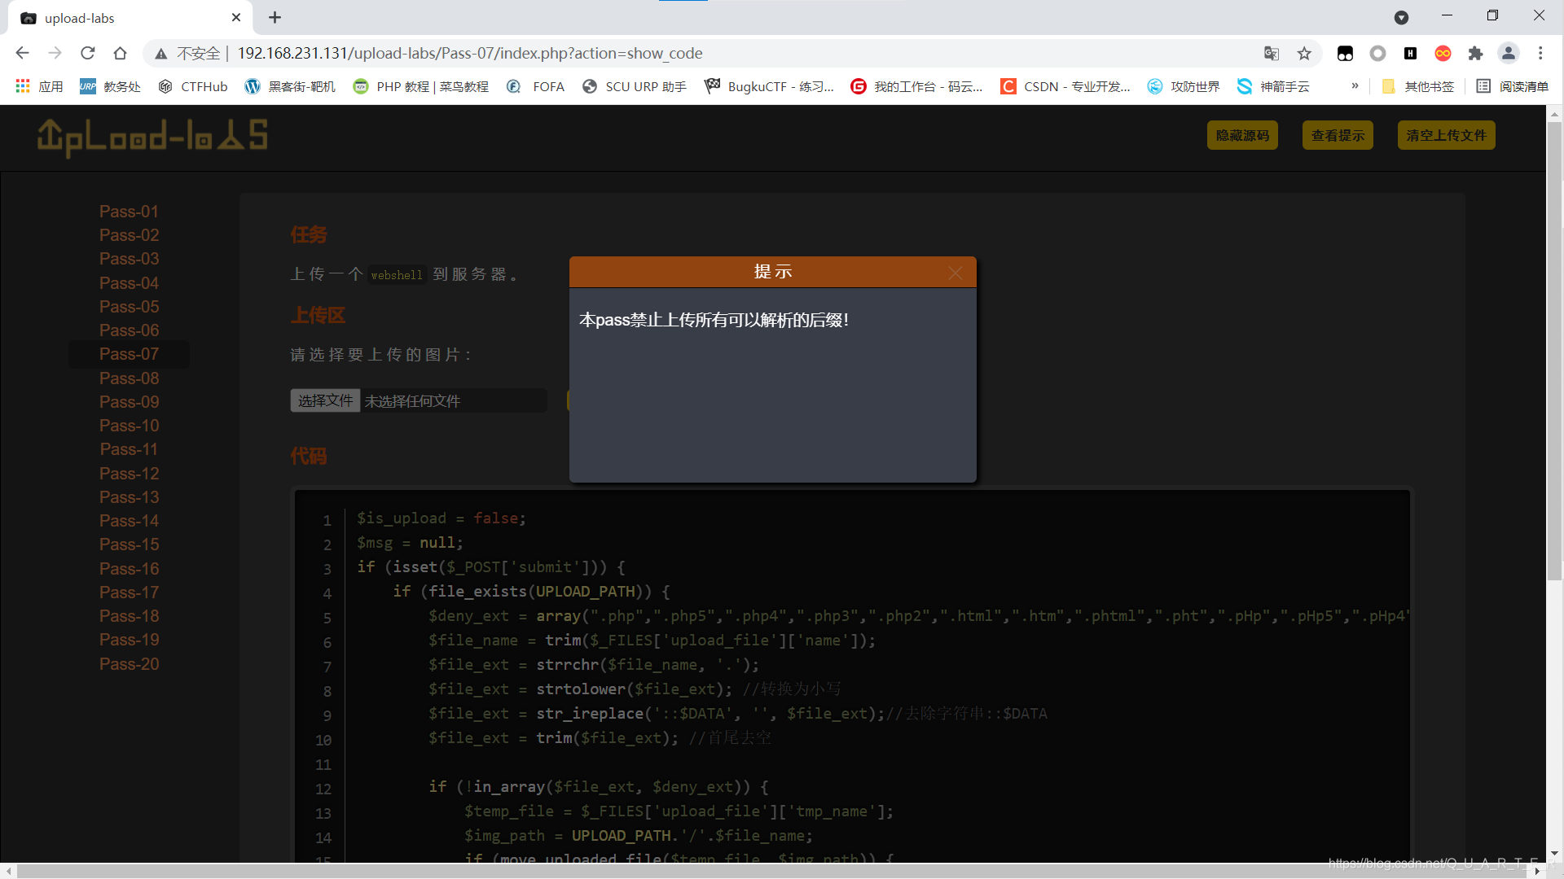Open the BugkuCTF bookmark

(x=770, y=86)
